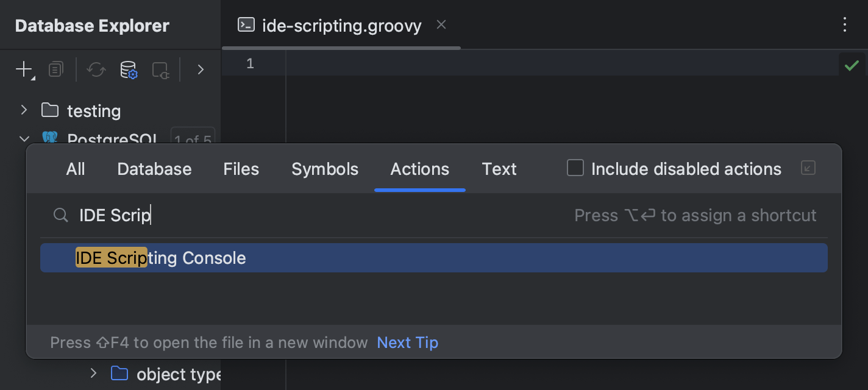The height and width of the screenshot is (390, 868).
Task: Expand the testing folder
Action: 23,111
